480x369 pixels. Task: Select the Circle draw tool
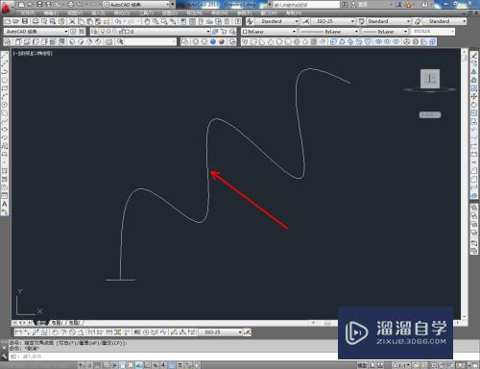click(5, 105)
